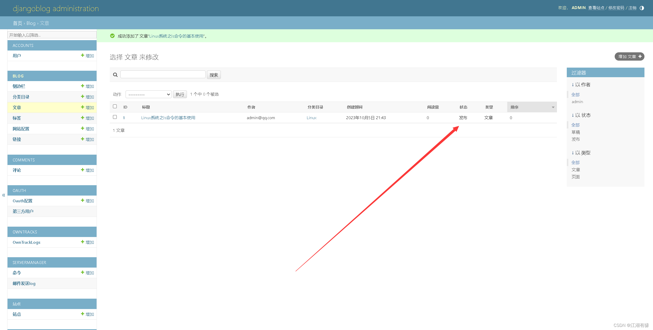Viewport: 653px width, 330px height.
Task: Open 评论 in sidebar
Action: [17, 170]
